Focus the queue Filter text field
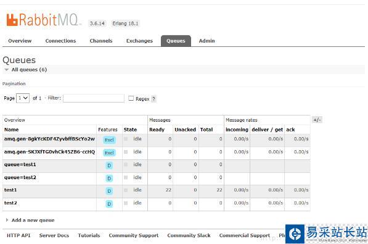This screenshot has height=244, width=368. (x=94, y=98)
